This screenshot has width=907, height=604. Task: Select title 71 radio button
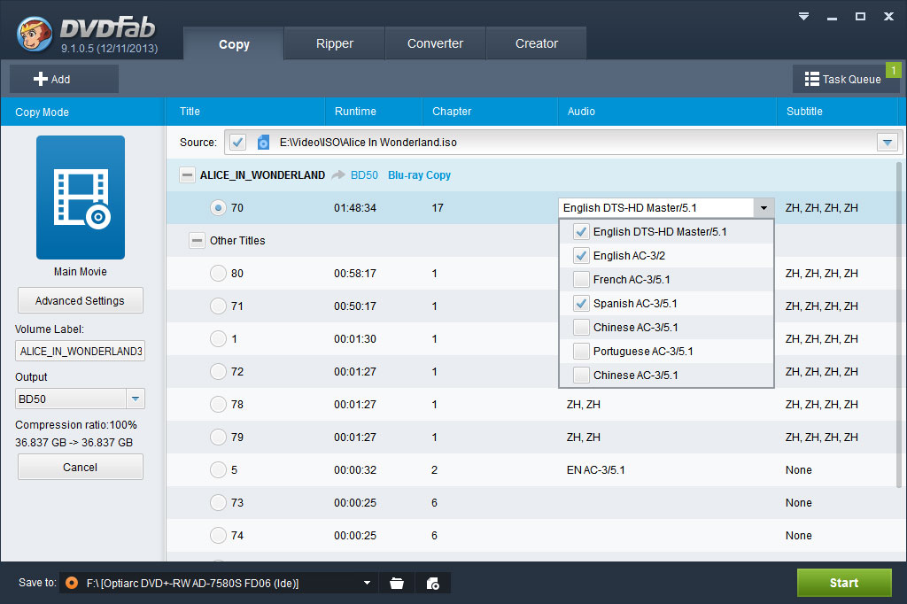pyautogui.click(x=218, y=306)
